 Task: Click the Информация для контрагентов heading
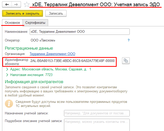(x=34, y=82)
